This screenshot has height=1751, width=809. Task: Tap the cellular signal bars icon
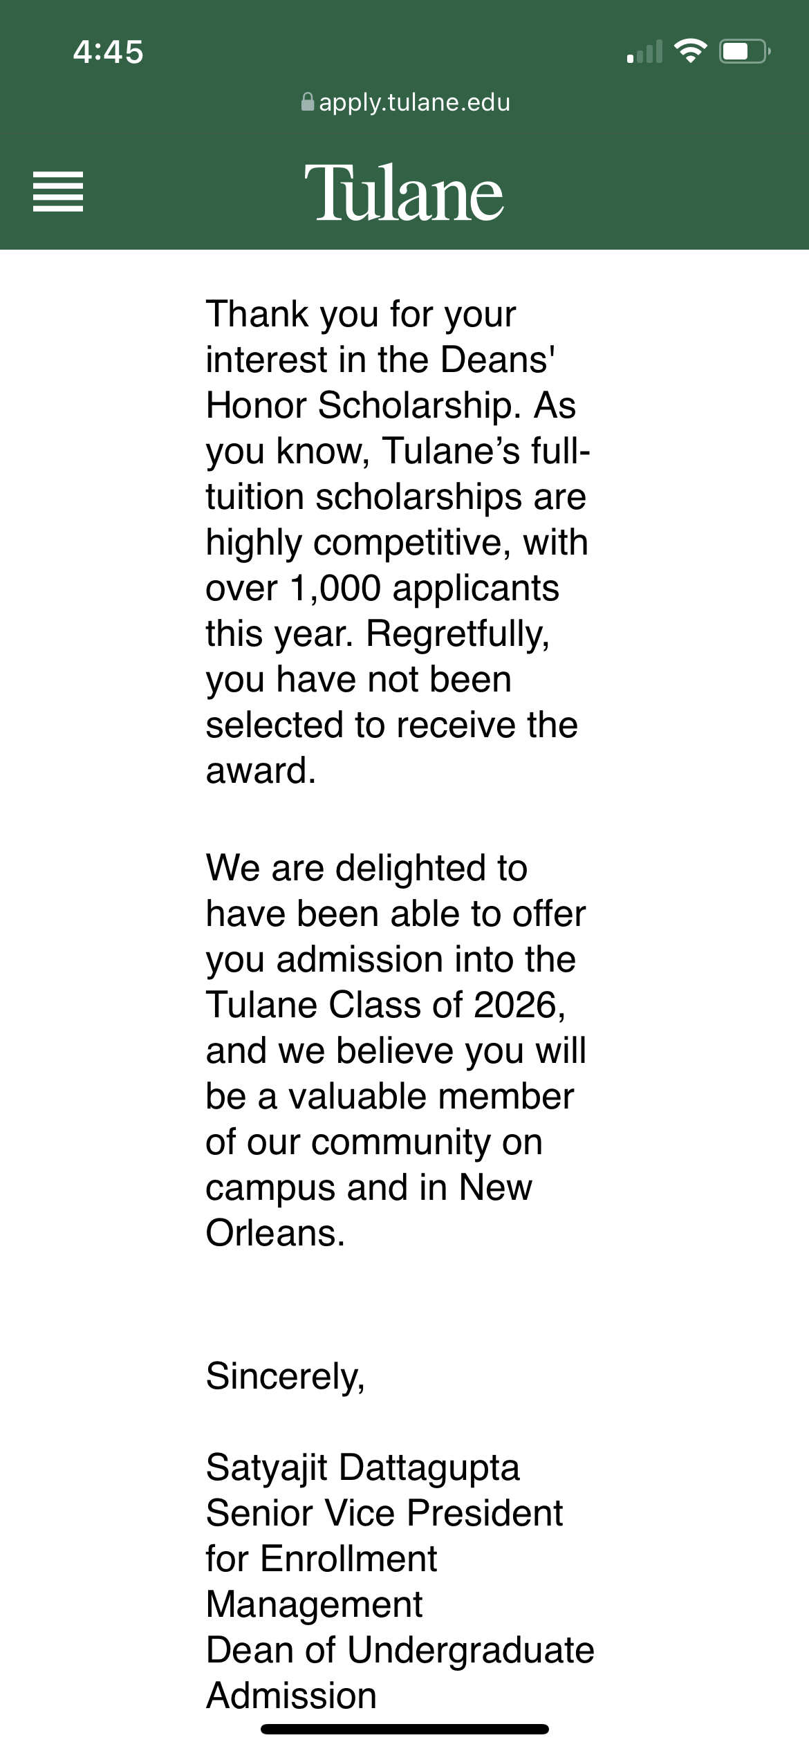pos(644,52)
